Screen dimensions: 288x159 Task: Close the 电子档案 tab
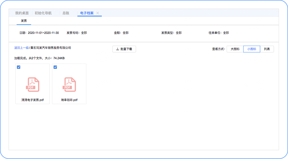98,13
